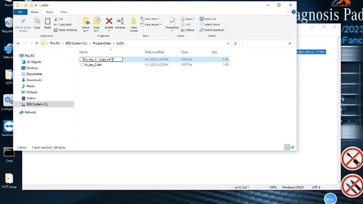Click the Paste ribbon icon
Image resolution: width=363 pixels, height=204 pixels.
pyautogui.click(x=48, y=23)
